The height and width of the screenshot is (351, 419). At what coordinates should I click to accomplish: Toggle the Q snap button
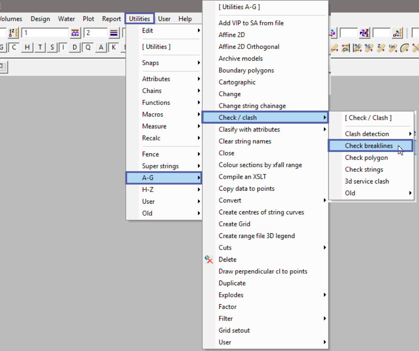[88, 48]
